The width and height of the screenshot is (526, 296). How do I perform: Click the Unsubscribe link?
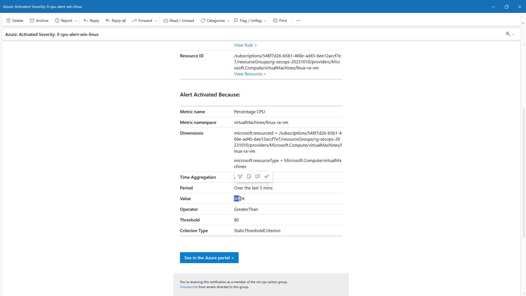[x=189, y=287]
